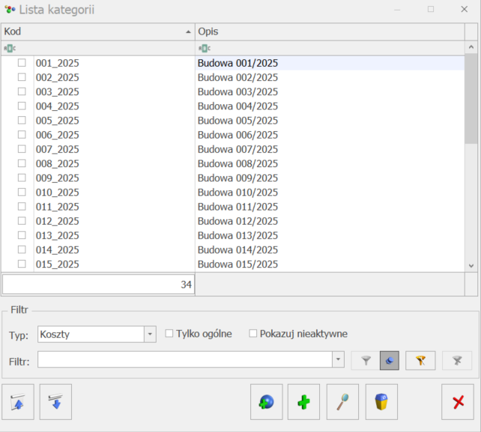Delete category using trash bin icon
Screen dimensions: 481x432
pos(381,401)
